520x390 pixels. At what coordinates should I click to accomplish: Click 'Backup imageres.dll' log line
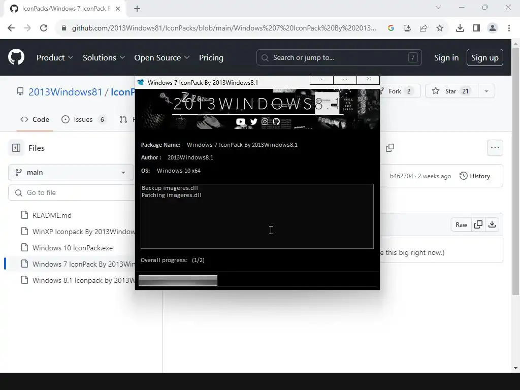[170, 188]
